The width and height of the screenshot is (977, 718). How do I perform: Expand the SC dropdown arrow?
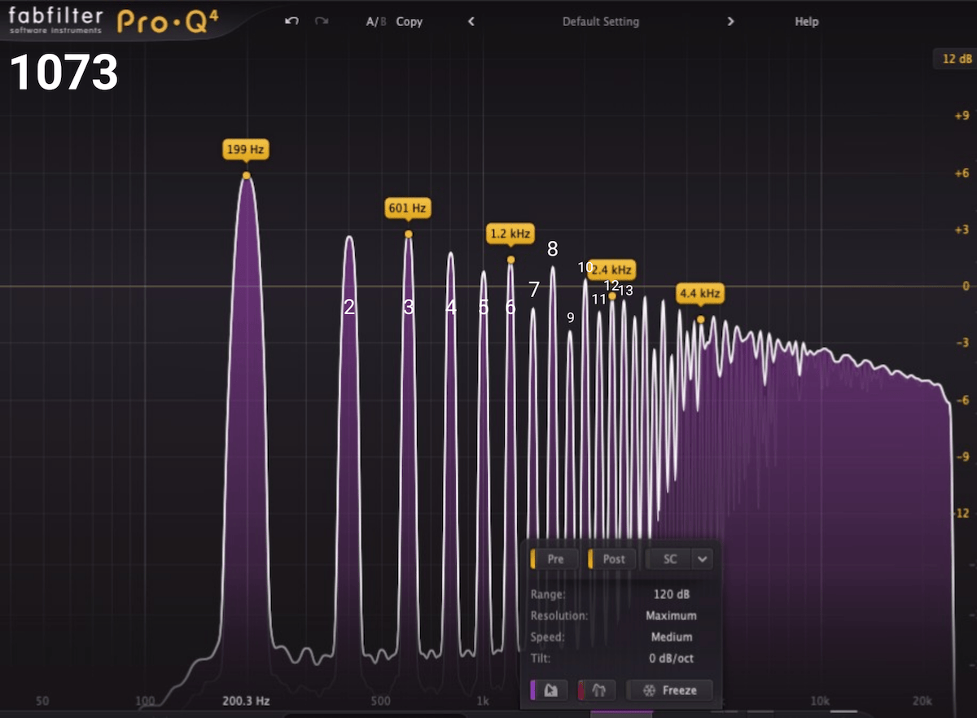click(x=702, y=558)
